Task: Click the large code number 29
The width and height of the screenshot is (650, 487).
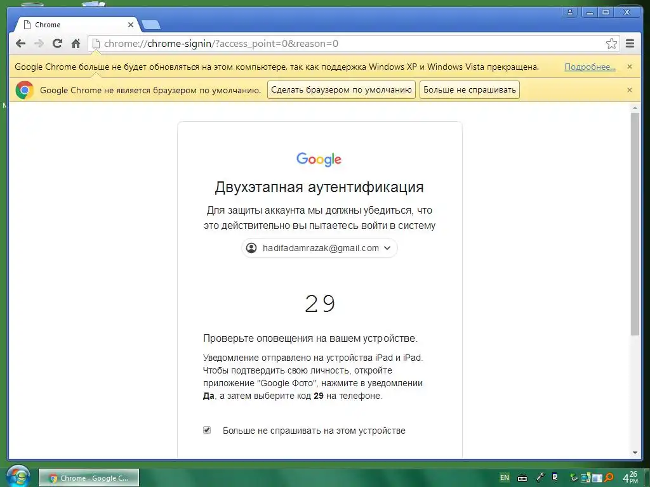Action: click(320, 304)
